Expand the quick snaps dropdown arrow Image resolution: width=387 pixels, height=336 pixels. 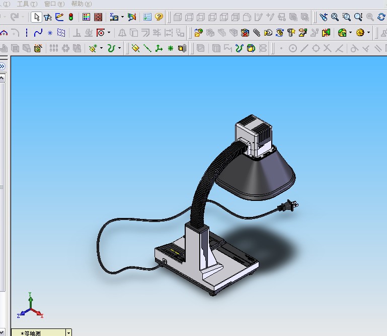pos(109,33)
